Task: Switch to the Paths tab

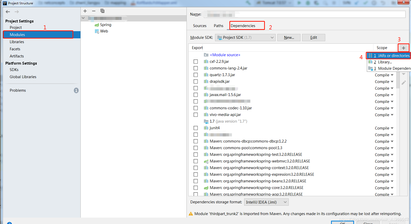Action: pos(218,26)
